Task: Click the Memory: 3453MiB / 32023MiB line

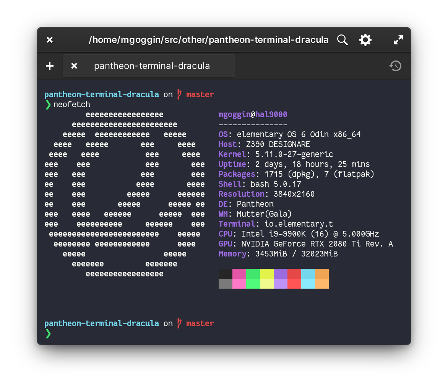Action: pos(278,254)
